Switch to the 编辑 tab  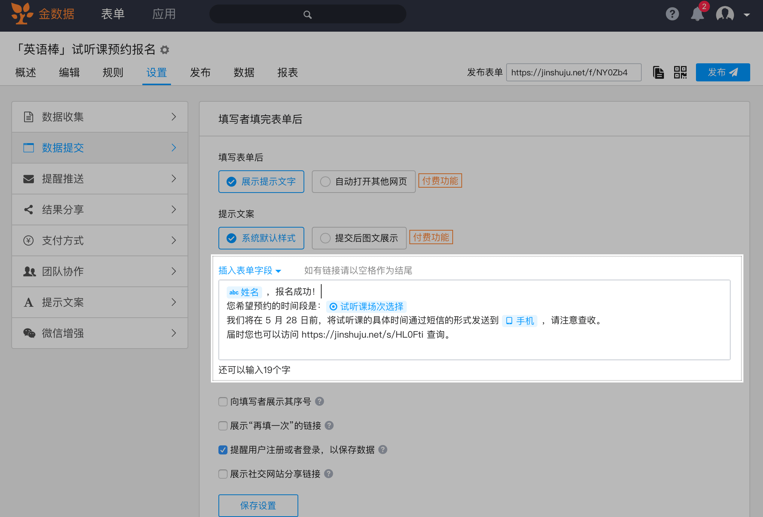69,72
